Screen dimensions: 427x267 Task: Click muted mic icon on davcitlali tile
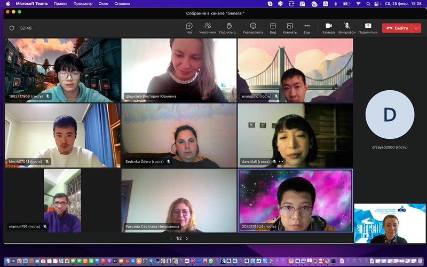pos(274,162)
